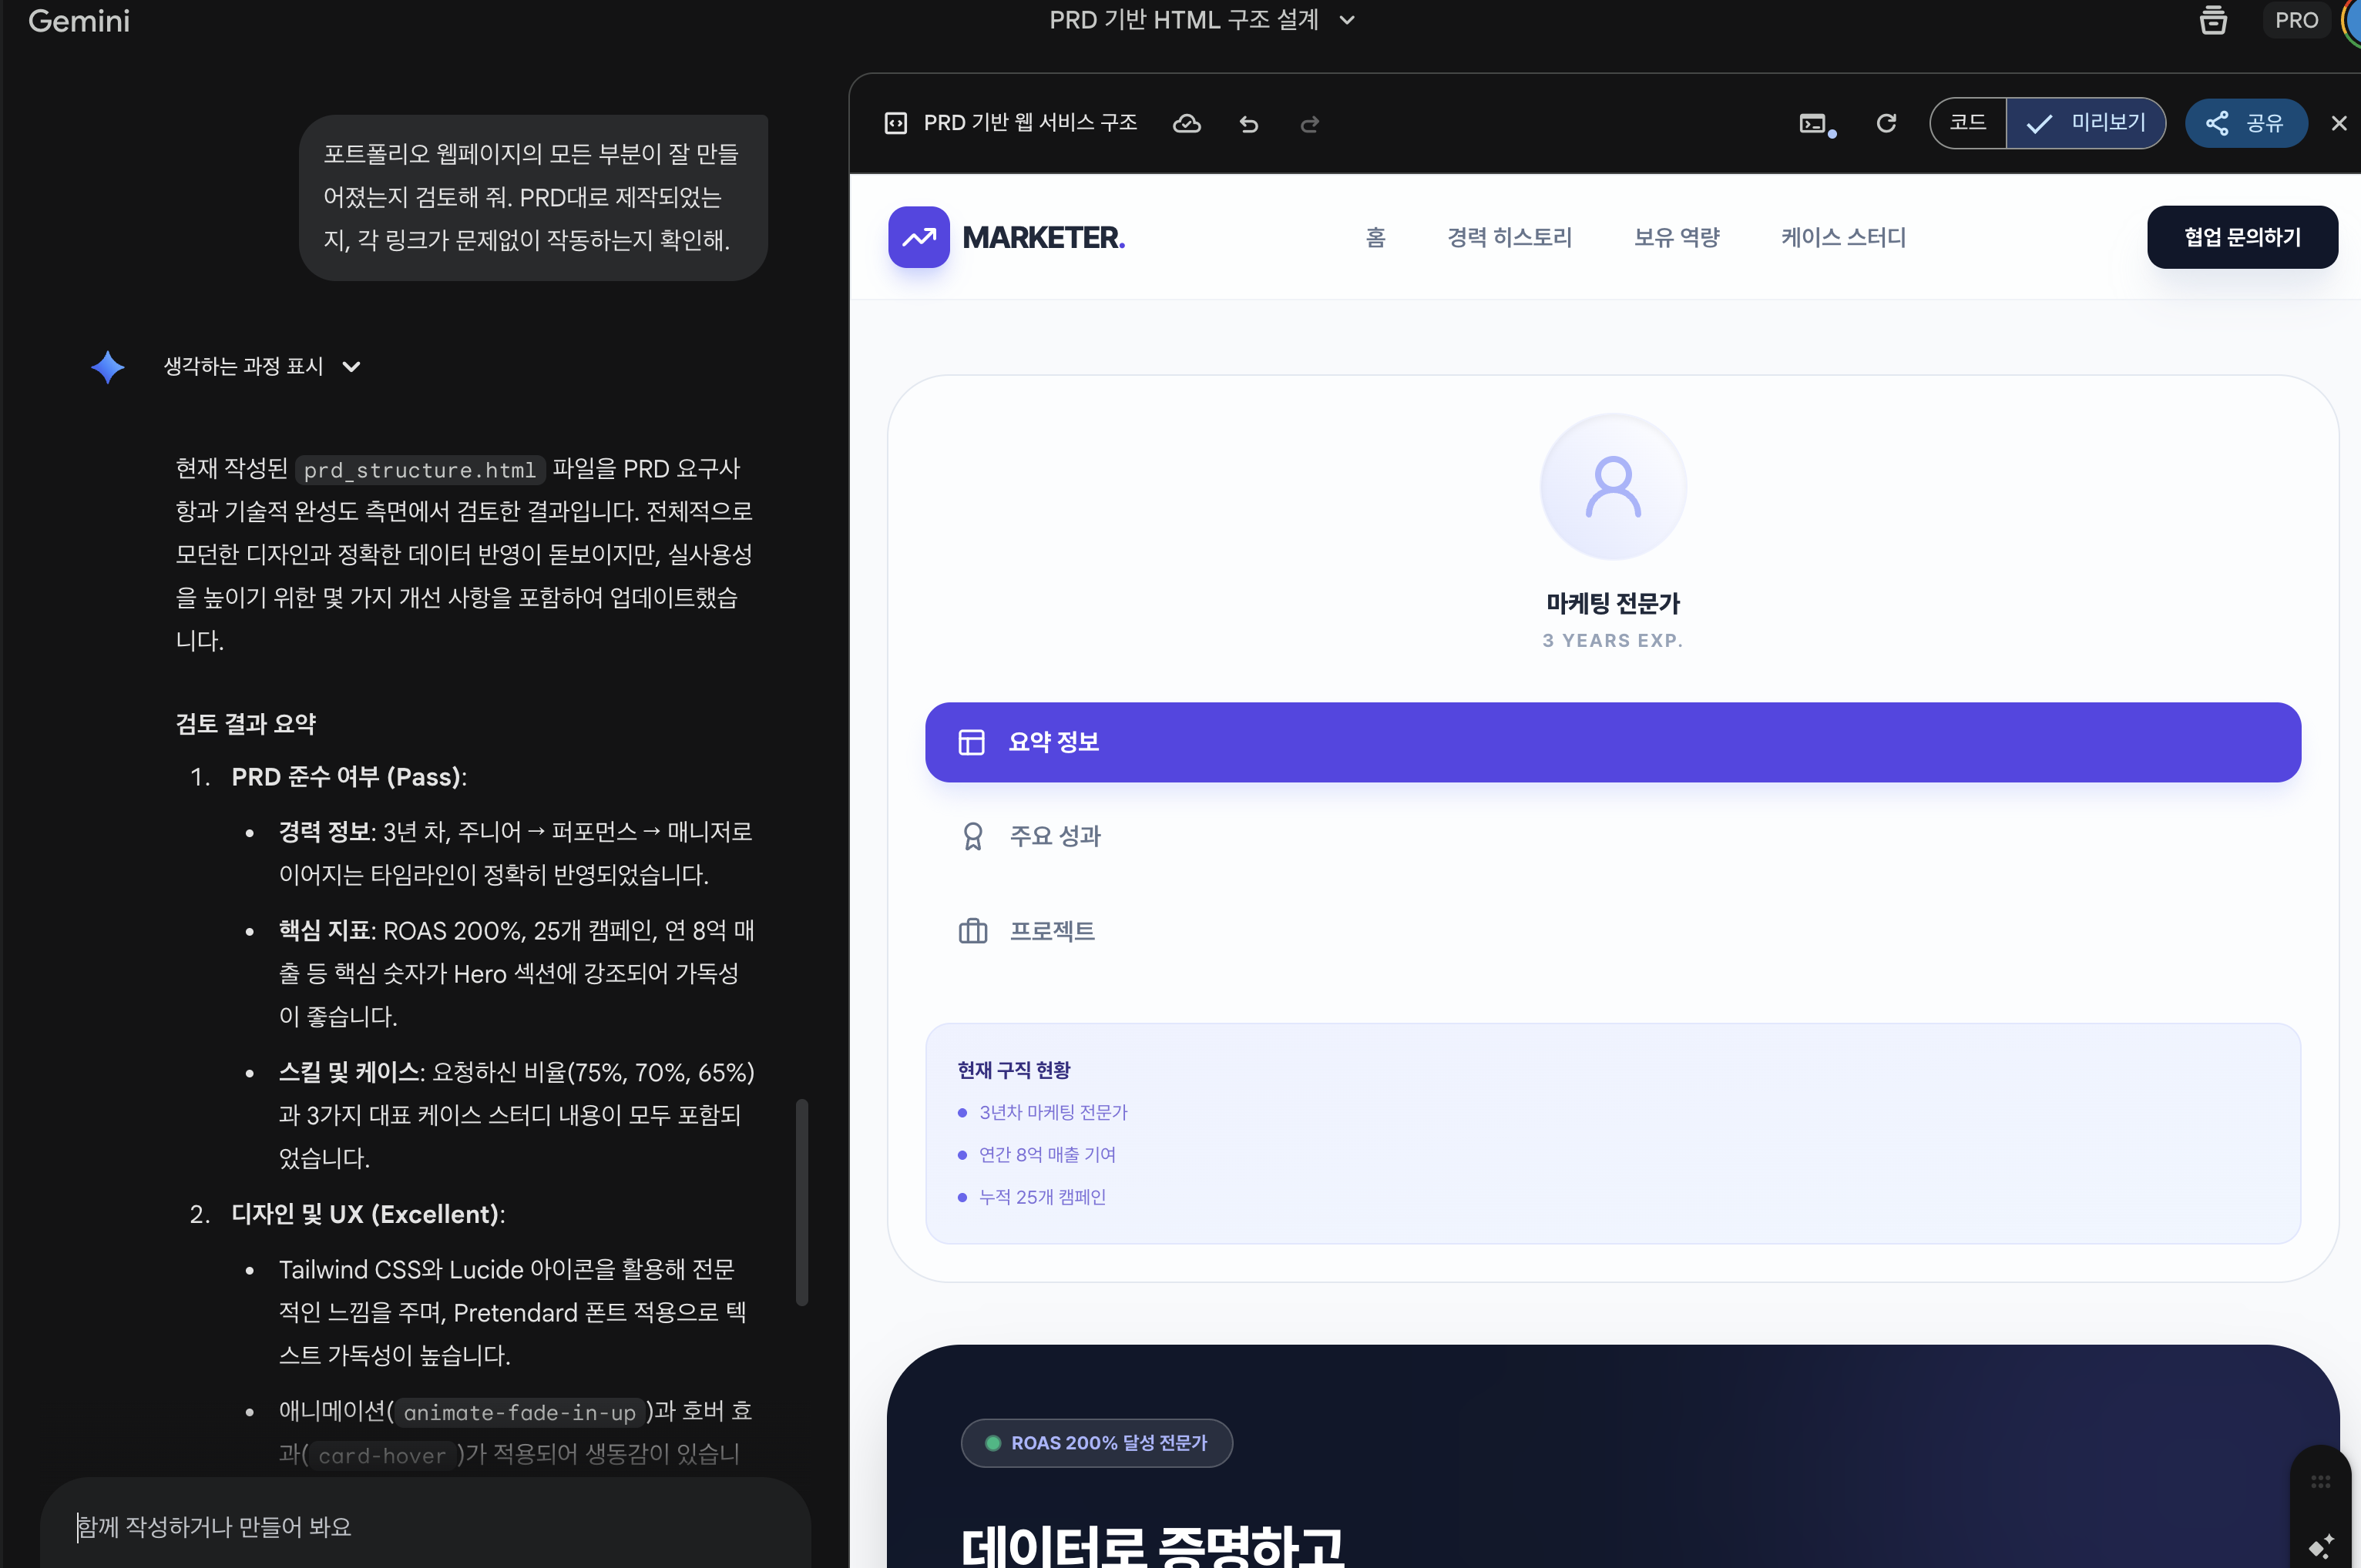Click the sparkle edit icon at bottom right

tap(2321, 1545)
